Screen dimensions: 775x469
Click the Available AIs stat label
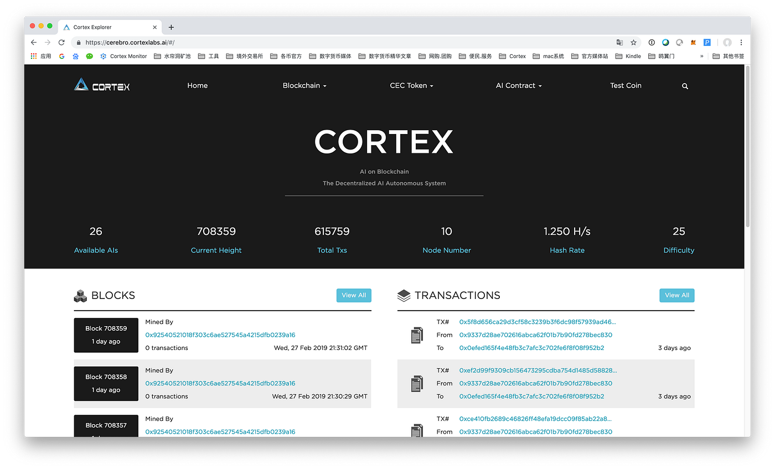click(x=96, y=250)
